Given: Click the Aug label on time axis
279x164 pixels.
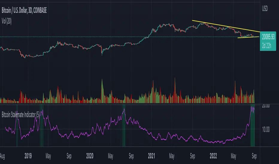Looking at the screenshot, I should pyautogui.click(x=2, y=156).
